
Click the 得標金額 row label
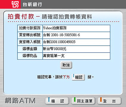click(x=30, y=49)
